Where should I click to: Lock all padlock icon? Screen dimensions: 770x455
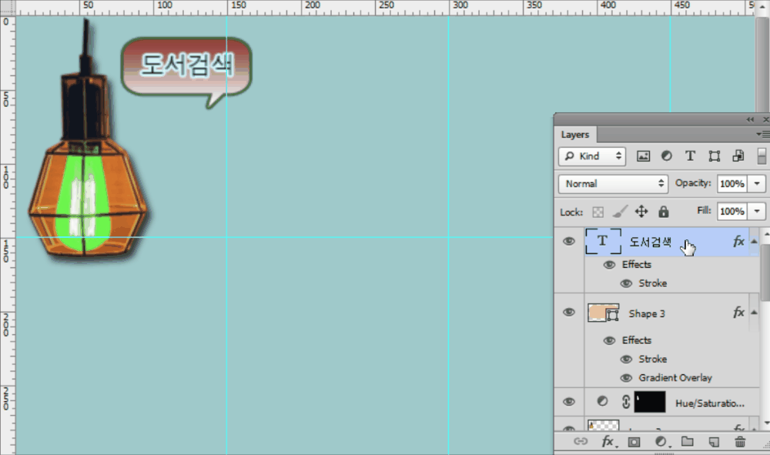(x=664, y=212)
